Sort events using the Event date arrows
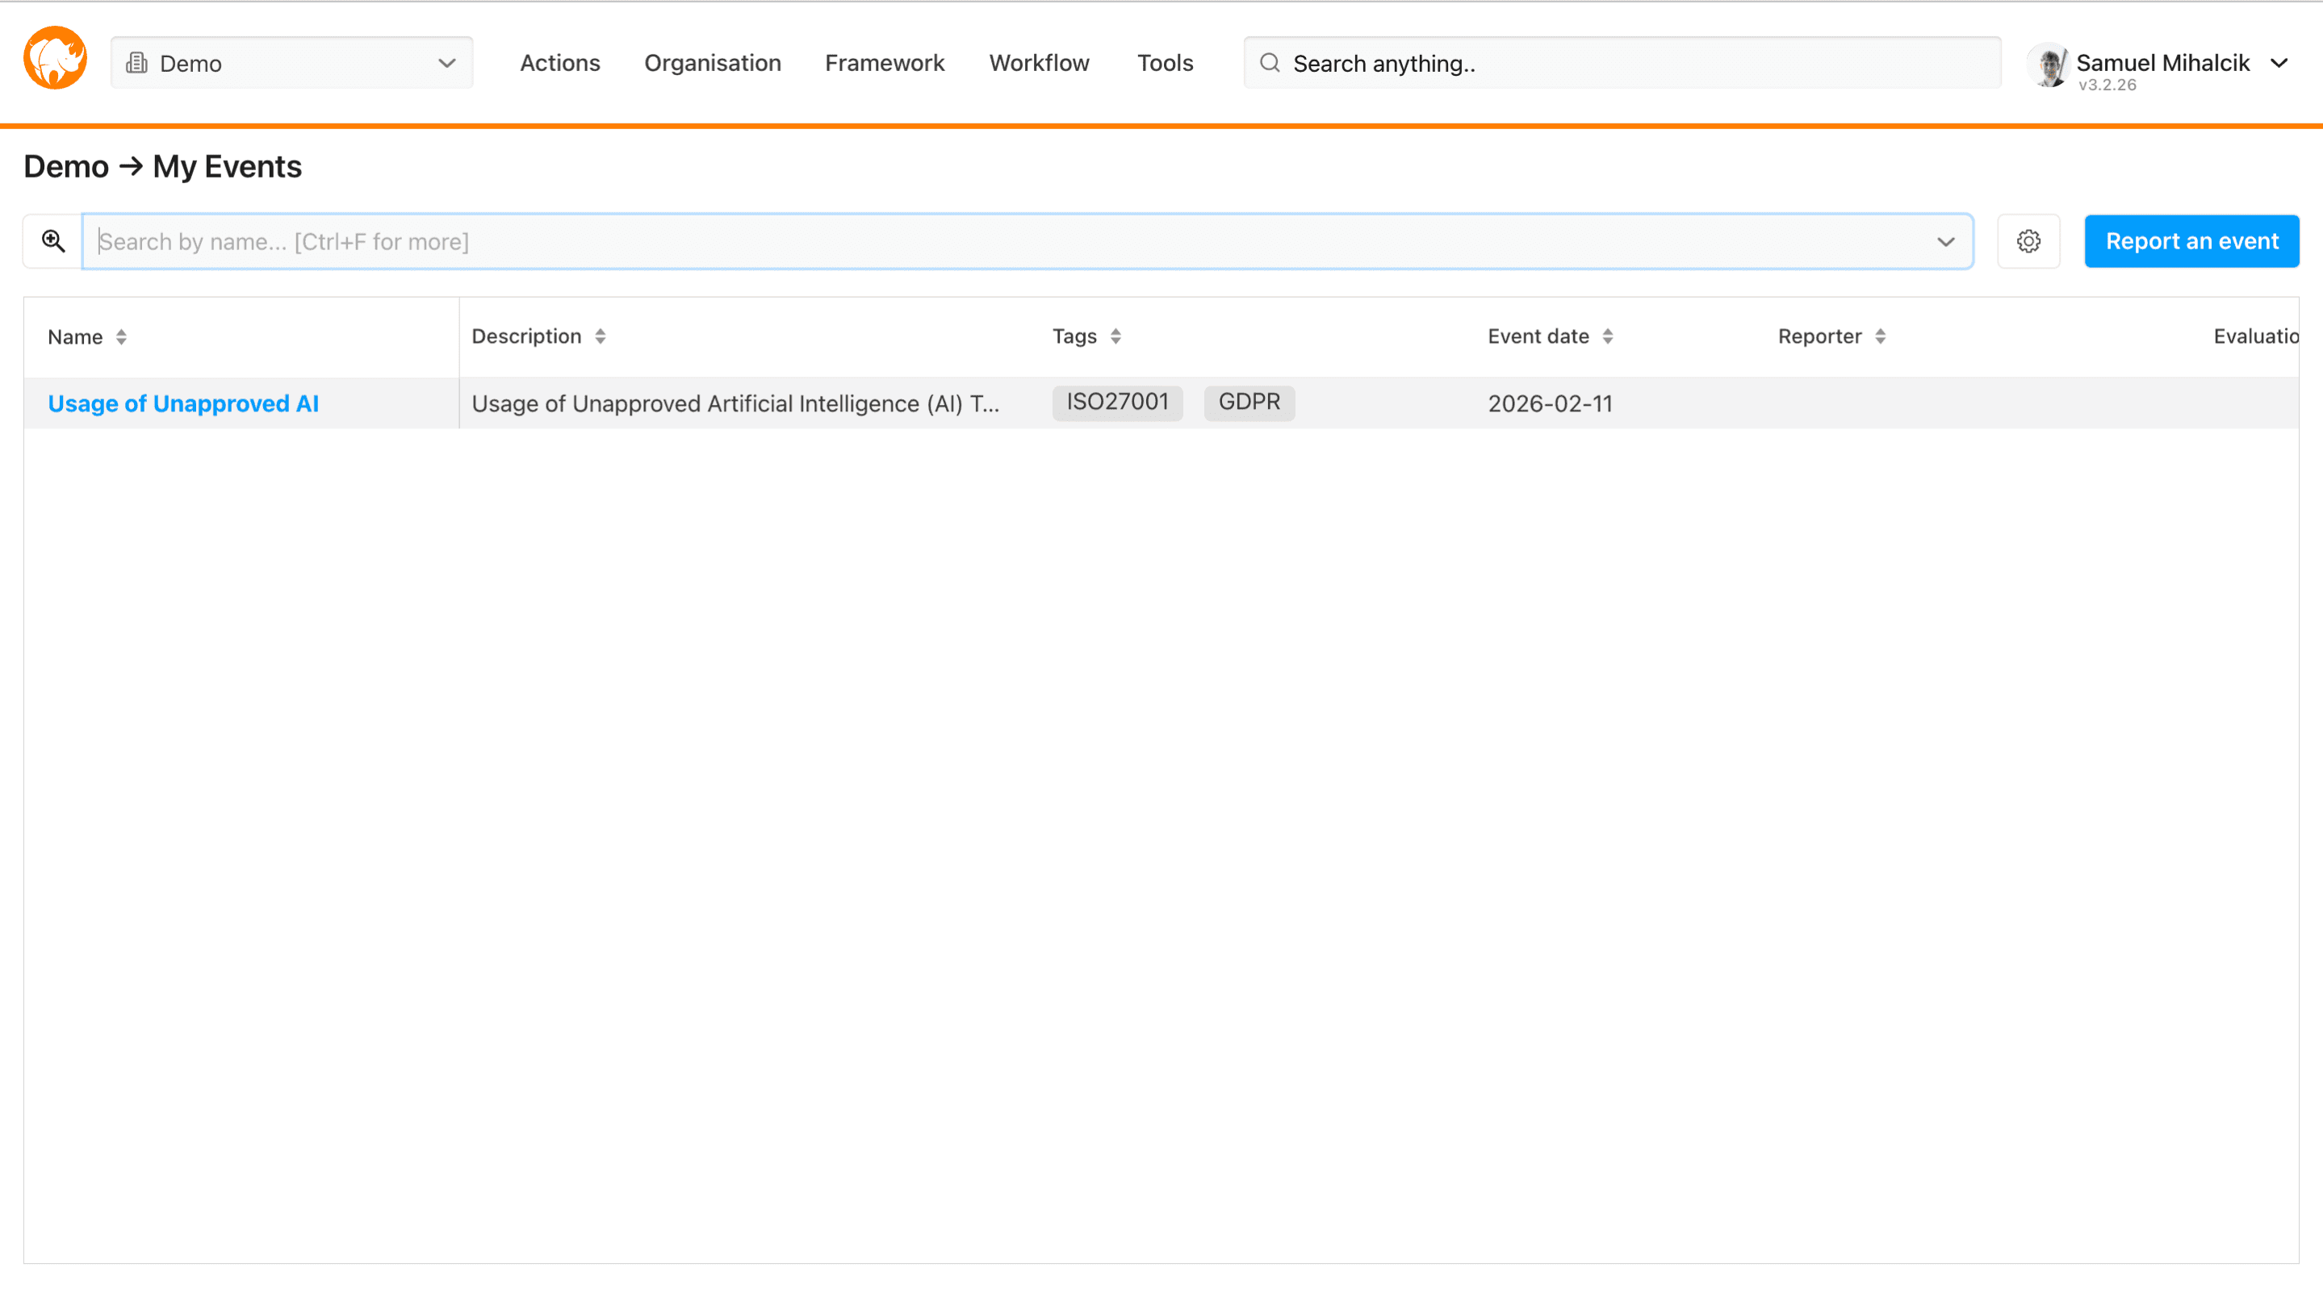 point(1609,336)
